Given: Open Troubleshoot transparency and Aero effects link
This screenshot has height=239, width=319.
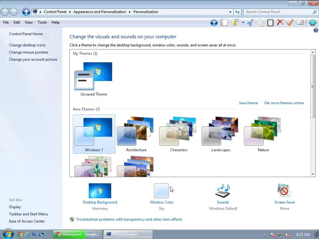Looking at the screenshot, I should tap(129, 219).
